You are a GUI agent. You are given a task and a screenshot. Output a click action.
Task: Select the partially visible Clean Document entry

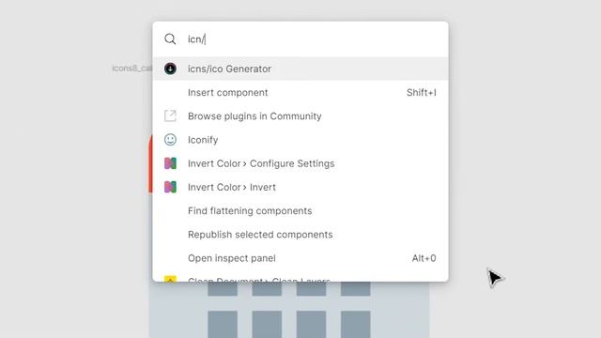(x=300, y=276)
